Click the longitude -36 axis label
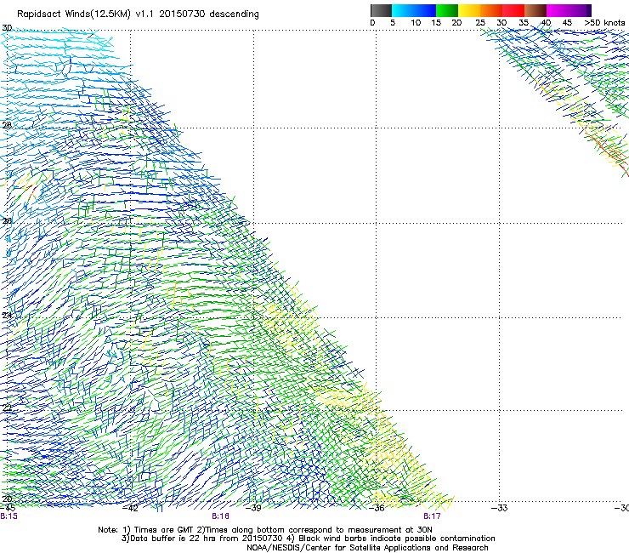 377,508
